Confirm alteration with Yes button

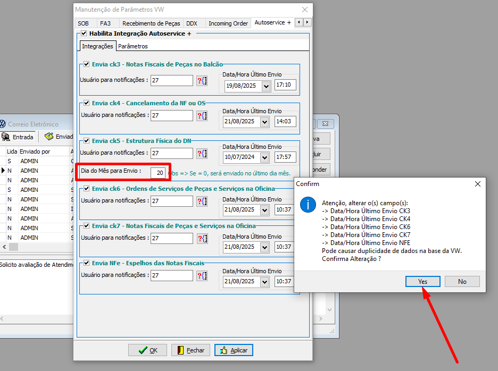click(423, 282)
